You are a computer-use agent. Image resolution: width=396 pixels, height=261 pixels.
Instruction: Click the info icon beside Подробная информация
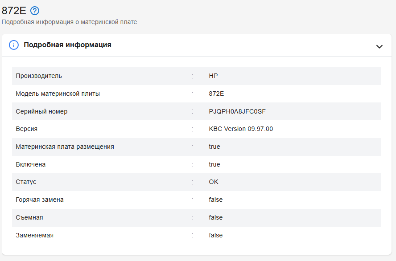[14, 45]
